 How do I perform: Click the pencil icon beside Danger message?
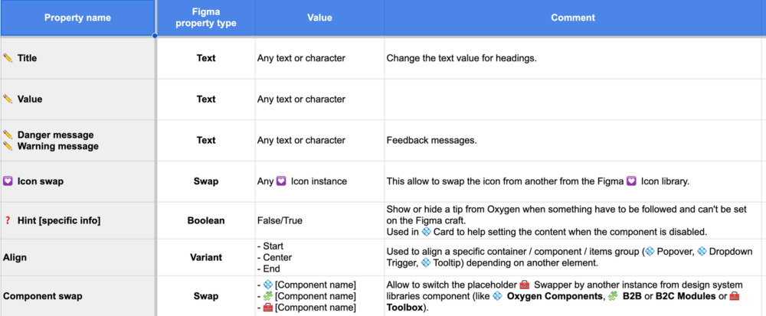8,135
